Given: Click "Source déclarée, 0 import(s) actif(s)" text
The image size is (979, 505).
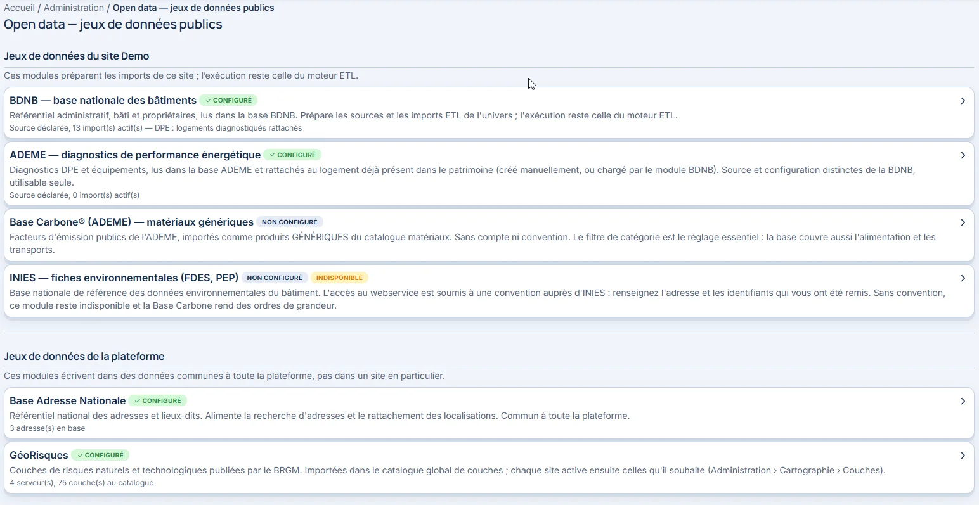Looking at the screenshot, I should [74, 195].
